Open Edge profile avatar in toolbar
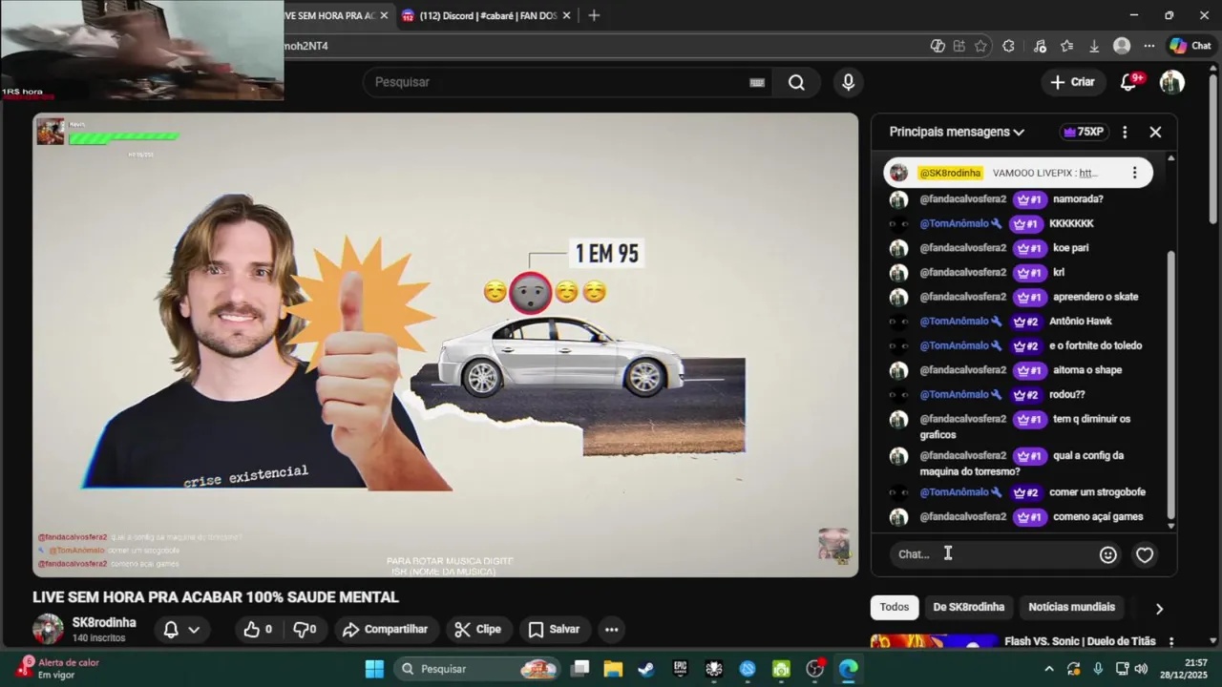The image size is (1222, 687). tap(1122, 46)
